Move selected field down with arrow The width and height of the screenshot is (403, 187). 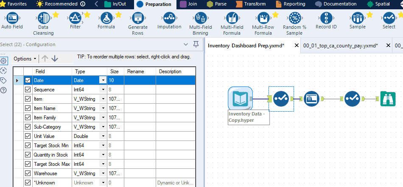(x=54, y=59)
